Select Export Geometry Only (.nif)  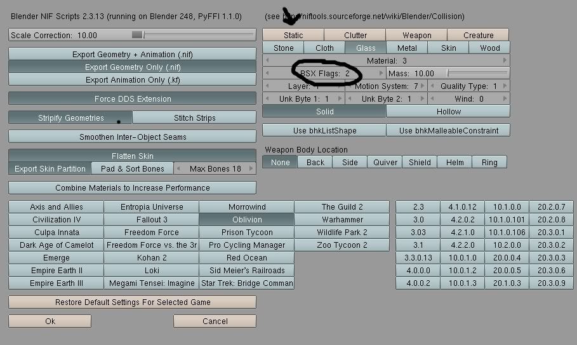click(133, 67)
